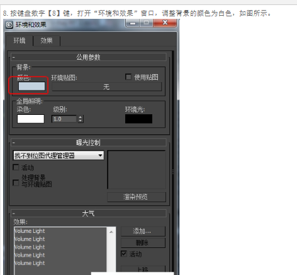Click the 渲染预览 button
The width and height of the screenshot is (297, 275).
tap(137, 197)
